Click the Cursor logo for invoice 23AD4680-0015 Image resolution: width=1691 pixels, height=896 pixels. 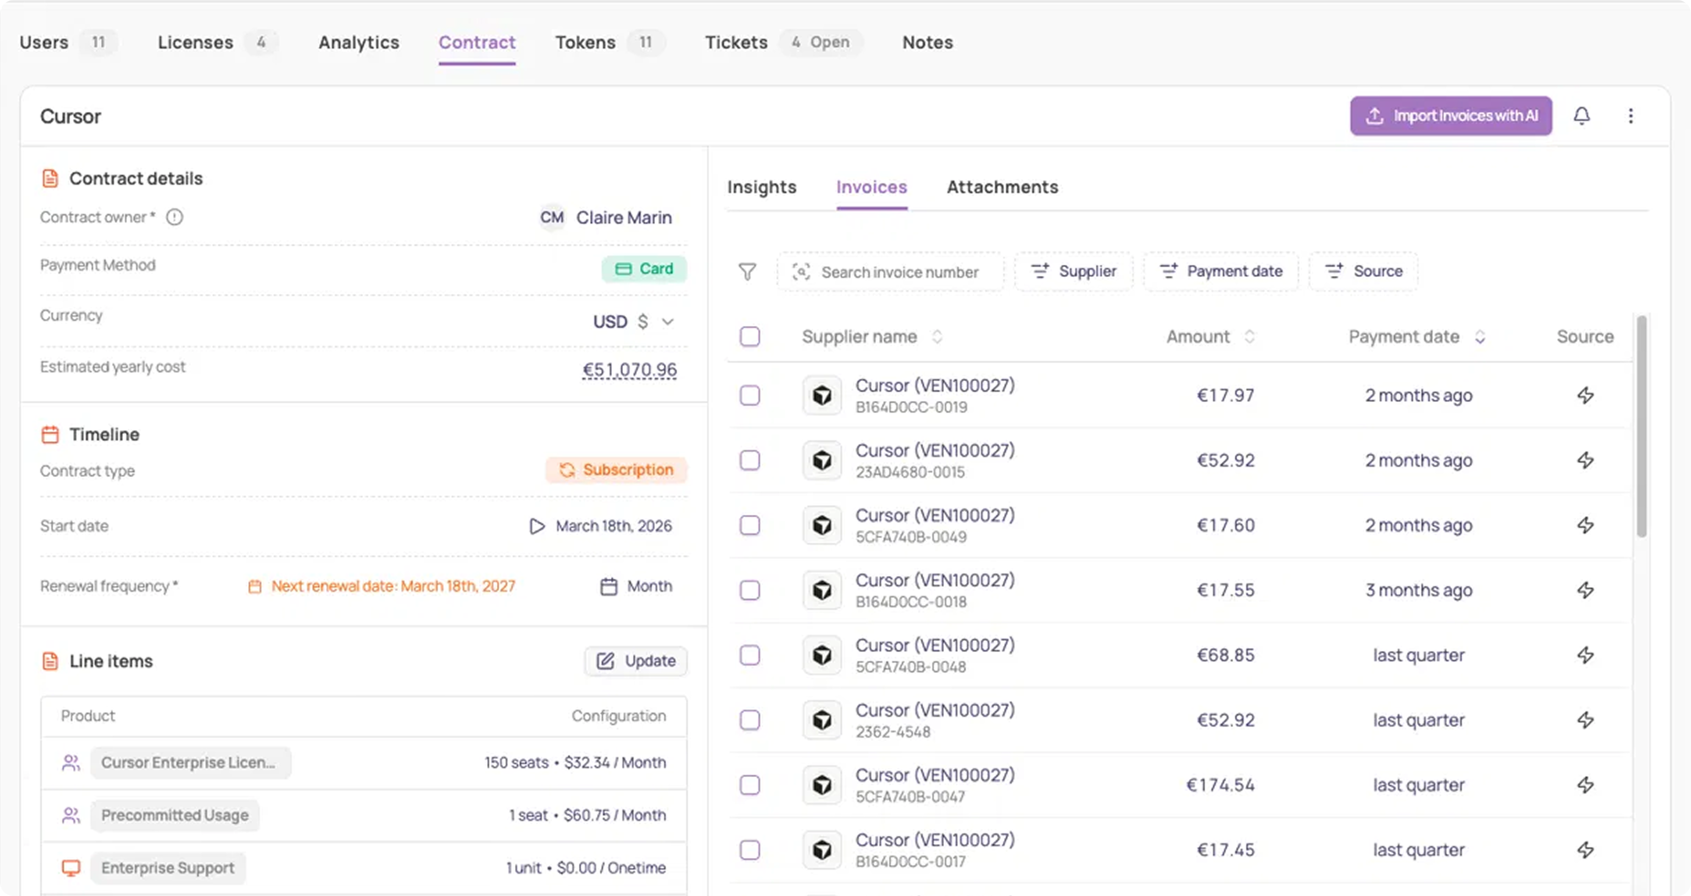point(822,460)
